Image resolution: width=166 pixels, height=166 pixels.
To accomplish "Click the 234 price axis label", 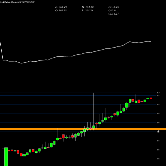I will tap(158, 123).
